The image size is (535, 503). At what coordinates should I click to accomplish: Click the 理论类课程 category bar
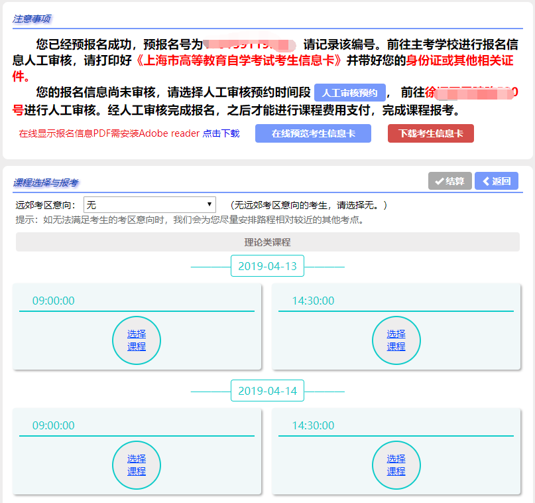tap(267, 242)
